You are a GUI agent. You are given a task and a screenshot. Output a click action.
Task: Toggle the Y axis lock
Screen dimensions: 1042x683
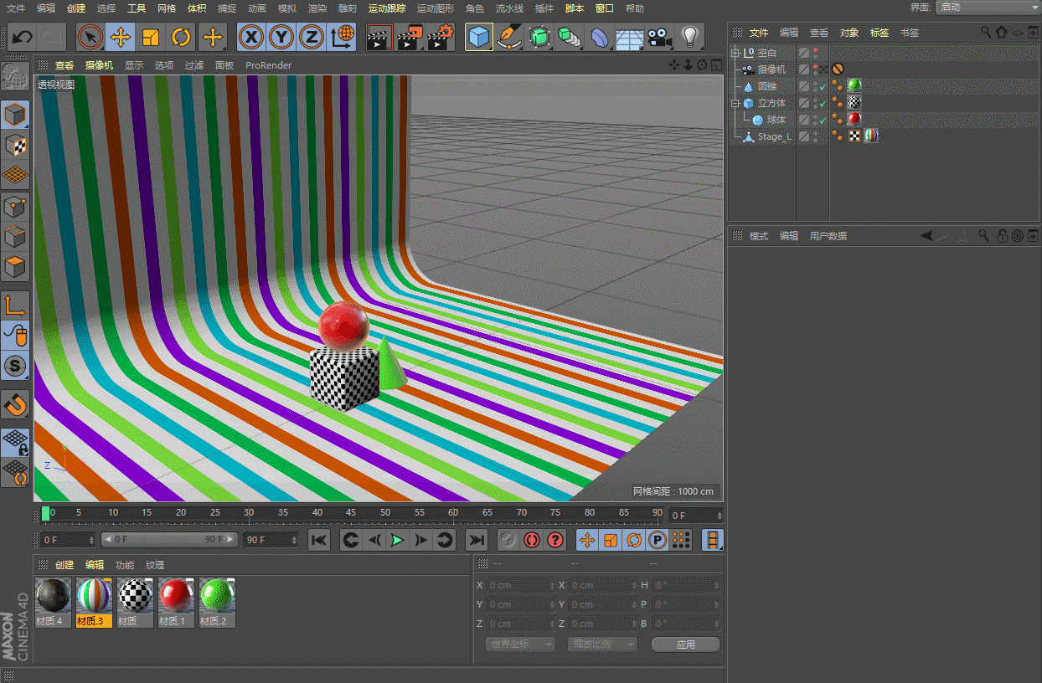(x=281, y=38)
